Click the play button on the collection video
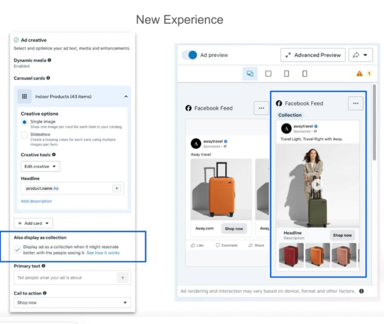 [317, 184]
